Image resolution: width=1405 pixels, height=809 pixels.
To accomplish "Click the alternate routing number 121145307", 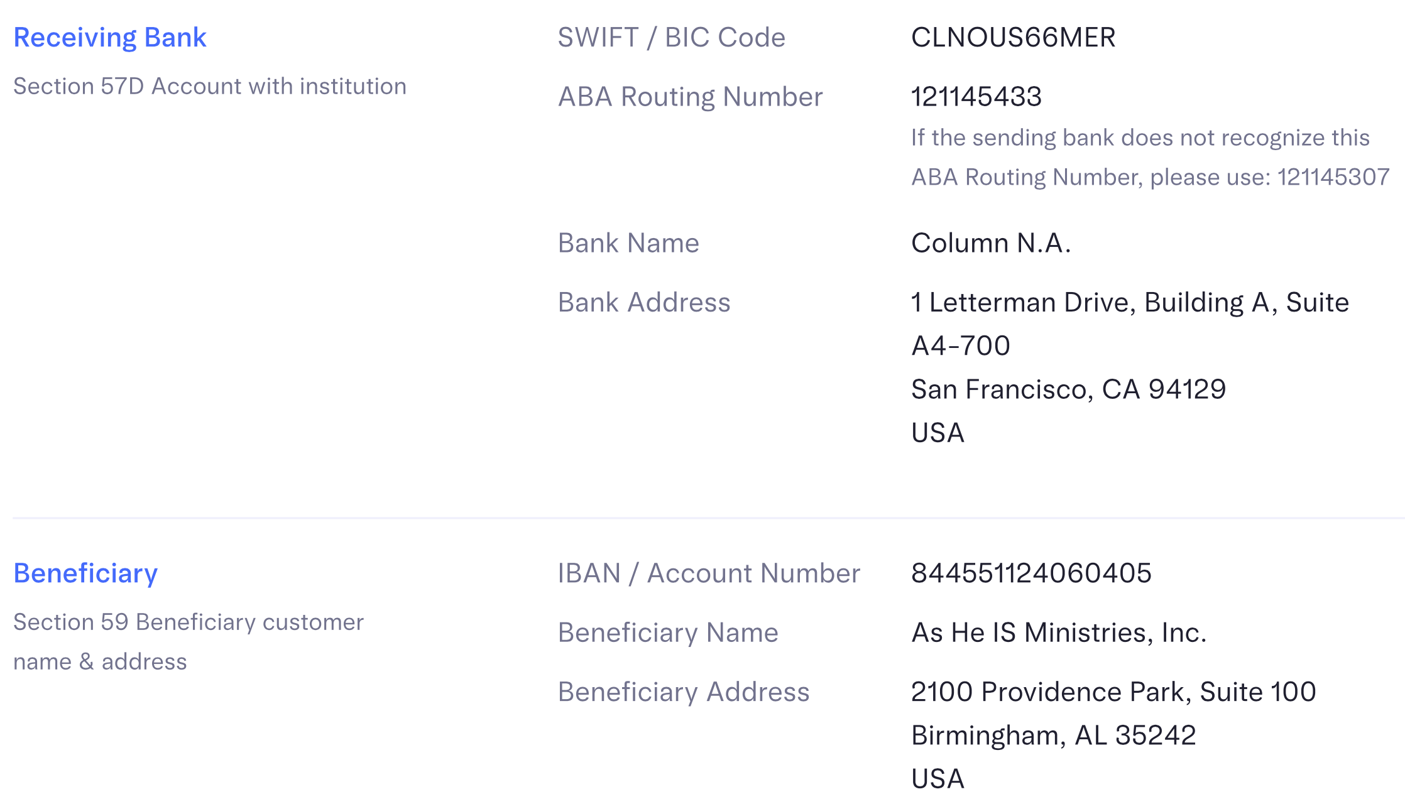I will [x=1333, y=177].
